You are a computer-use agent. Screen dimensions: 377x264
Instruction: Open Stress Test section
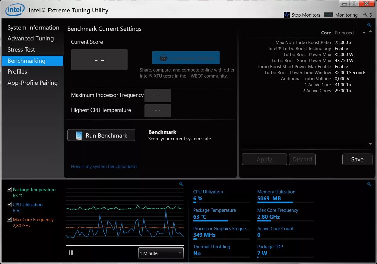(21, 49)
